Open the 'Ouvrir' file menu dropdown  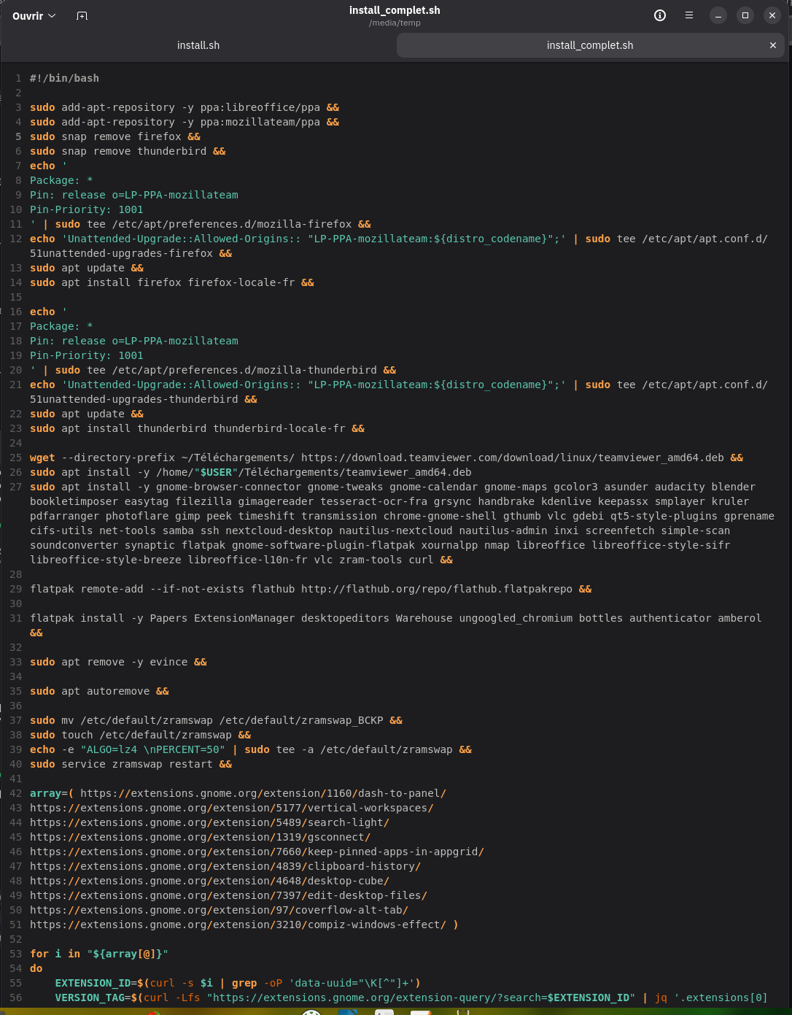(34, 16)
